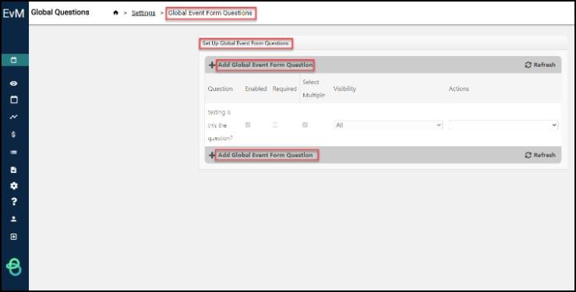Click the top Refresh button
576x292 pixels.
(540, 65)
